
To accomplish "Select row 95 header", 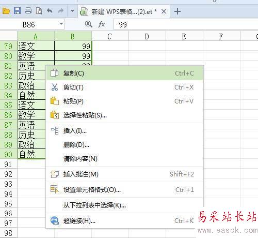I will tap(8, 203).
